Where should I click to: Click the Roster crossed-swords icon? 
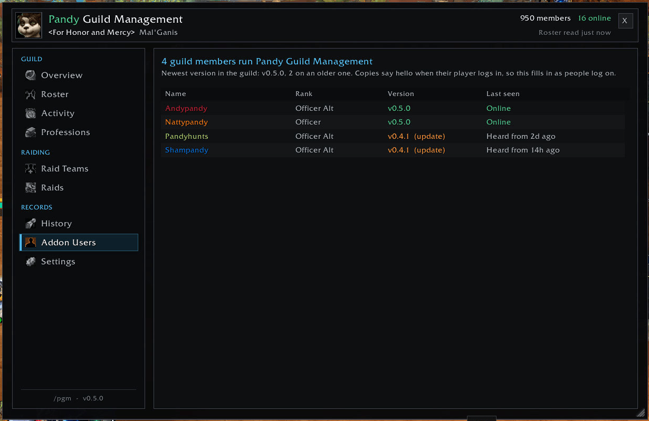31,94
